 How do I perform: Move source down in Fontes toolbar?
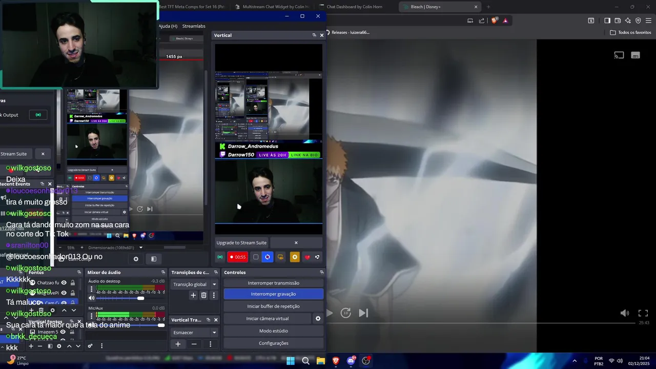point(73,311)
